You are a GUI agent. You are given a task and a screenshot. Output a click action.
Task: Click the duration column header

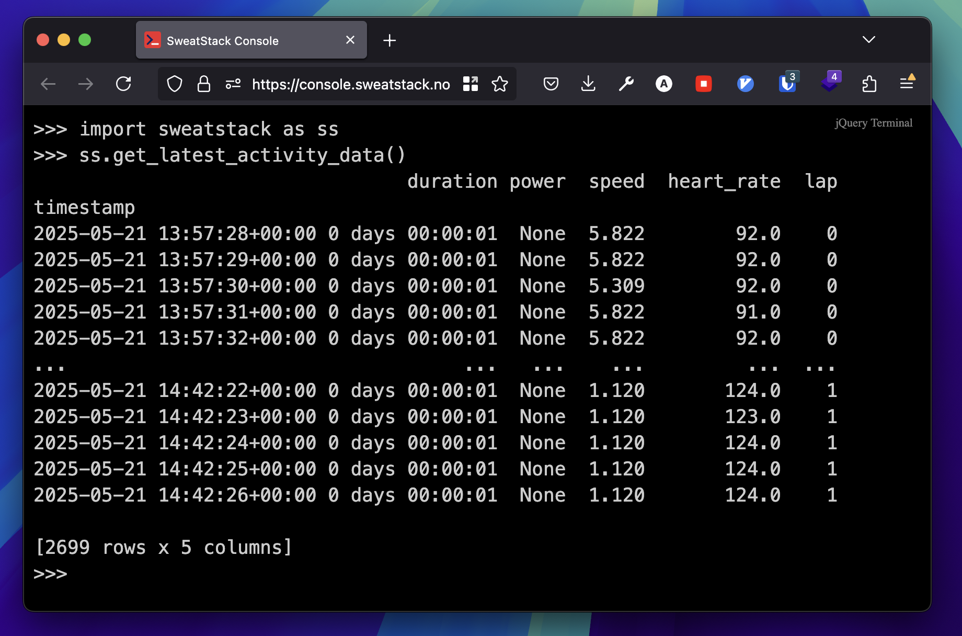click(452, 181)
